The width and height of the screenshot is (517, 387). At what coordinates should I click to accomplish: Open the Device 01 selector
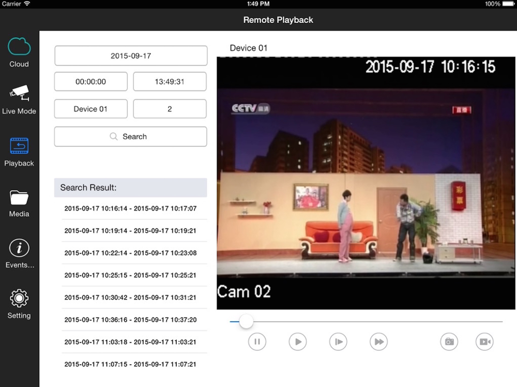click(x=90, y=109)
